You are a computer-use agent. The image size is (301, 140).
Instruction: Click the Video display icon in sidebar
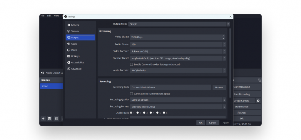pos(69,50)
